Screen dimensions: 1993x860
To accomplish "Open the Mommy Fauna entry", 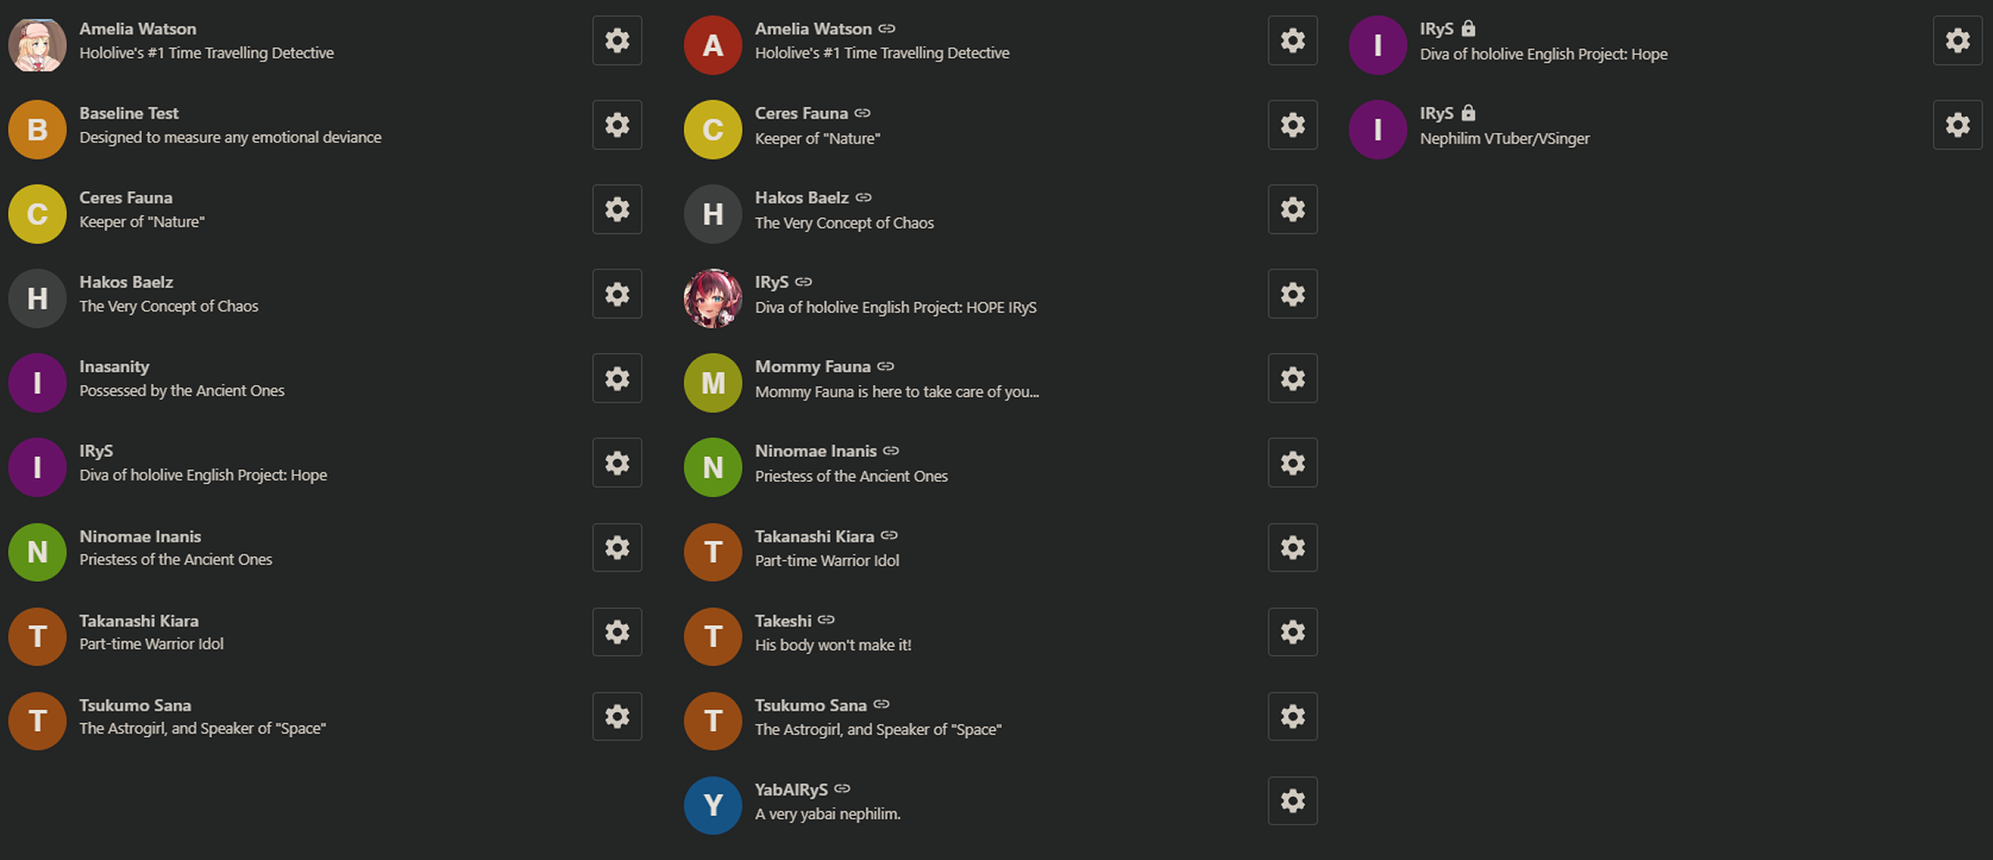I will point(973,379).
